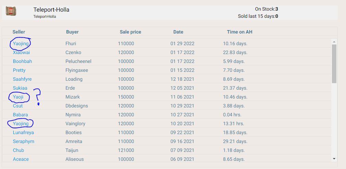The image size is (346, 169).
Task: Open seller Xiaowai's profile link
Action: (x=21, y=52)
